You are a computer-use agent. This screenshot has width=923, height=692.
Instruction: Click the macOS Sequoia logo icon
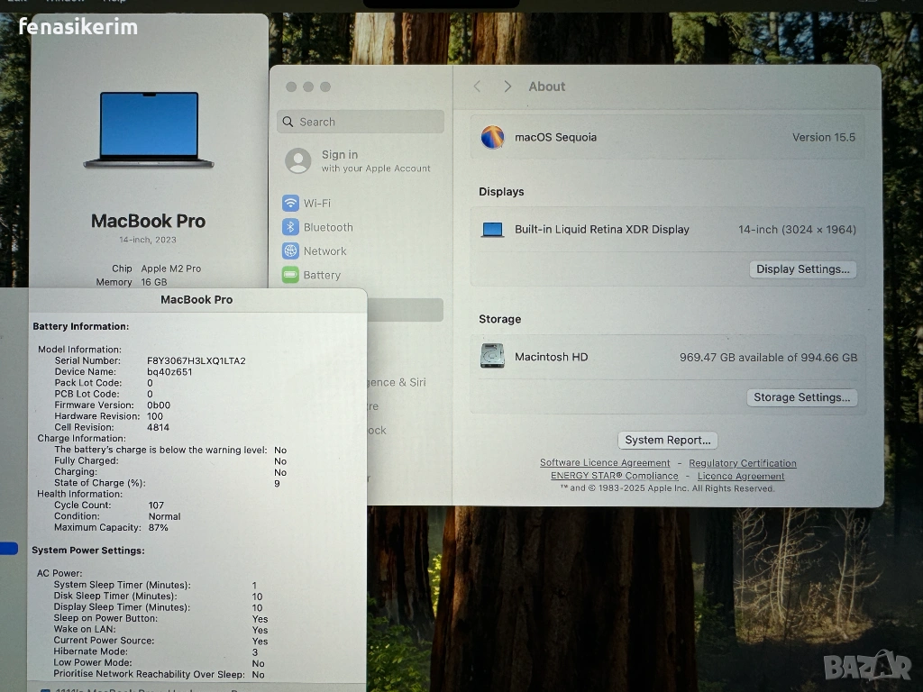[492, 137]
